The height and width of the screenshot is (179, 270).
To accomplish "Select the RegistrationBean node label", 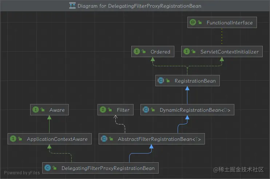I will click(x=195, y=81).
